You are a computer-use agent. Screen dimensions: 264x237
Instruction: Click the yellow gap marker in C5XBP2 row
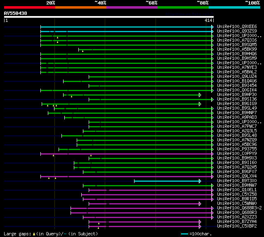99,228
